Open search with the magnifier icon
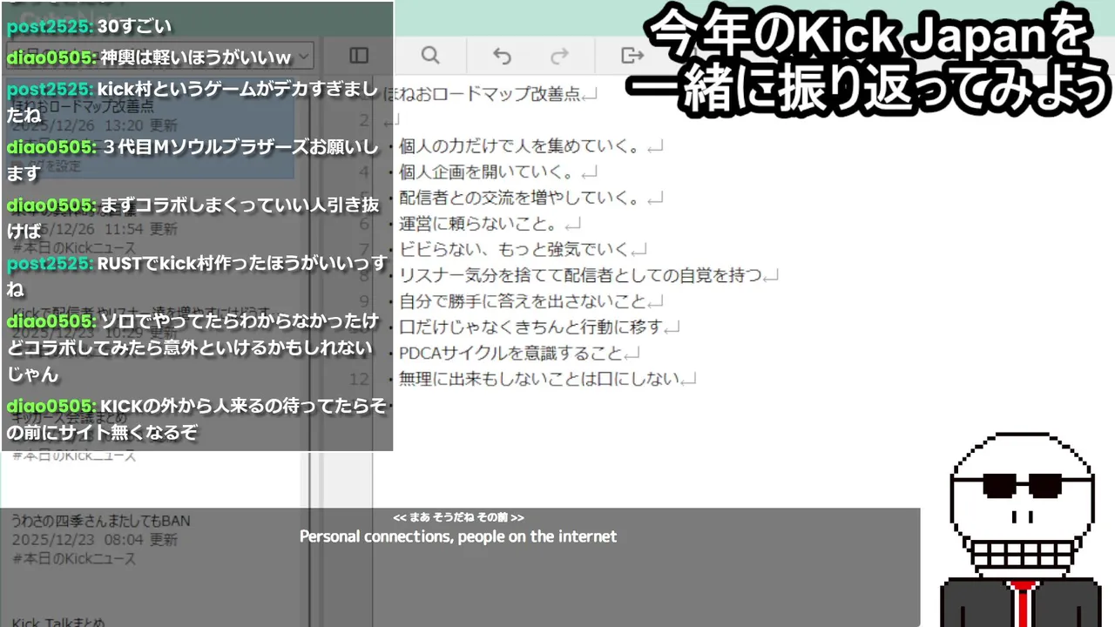 pos(430,56)
